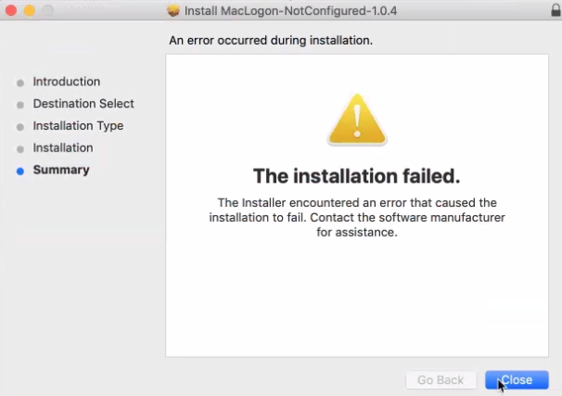Click the package installer icon in title
Viewport: 562px width, 396px height.
click(173, 11)
